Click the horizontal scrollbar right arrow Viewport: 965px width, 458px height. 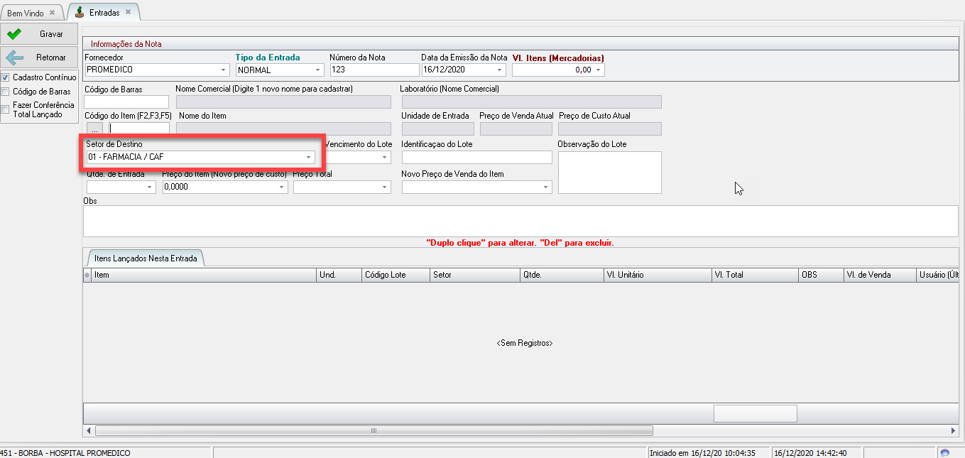click(x=953, y=430)
